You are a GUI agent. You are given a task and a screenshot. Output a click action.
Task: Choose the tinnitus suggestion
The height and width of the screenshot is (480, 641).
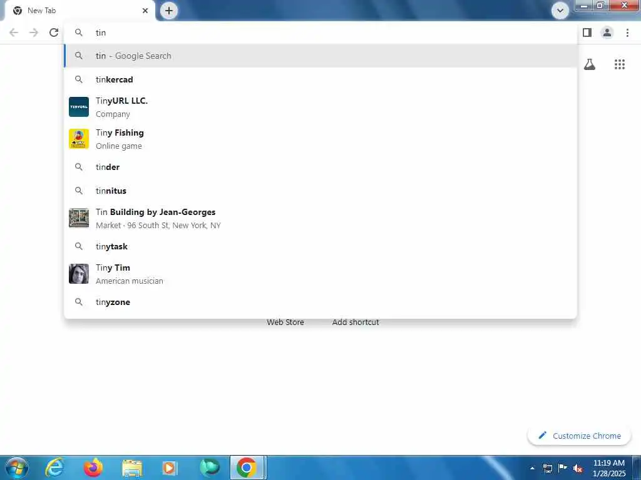[x=320, y=191]
